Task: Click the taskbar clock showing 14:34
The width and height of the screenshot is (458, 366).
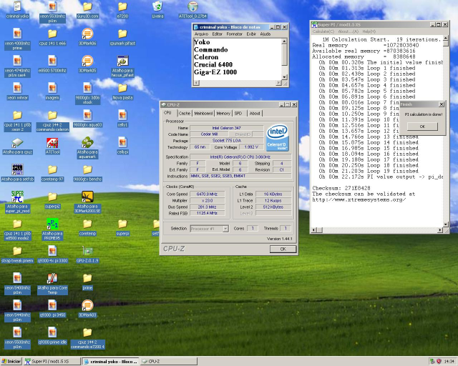Action: pos(449,361)
